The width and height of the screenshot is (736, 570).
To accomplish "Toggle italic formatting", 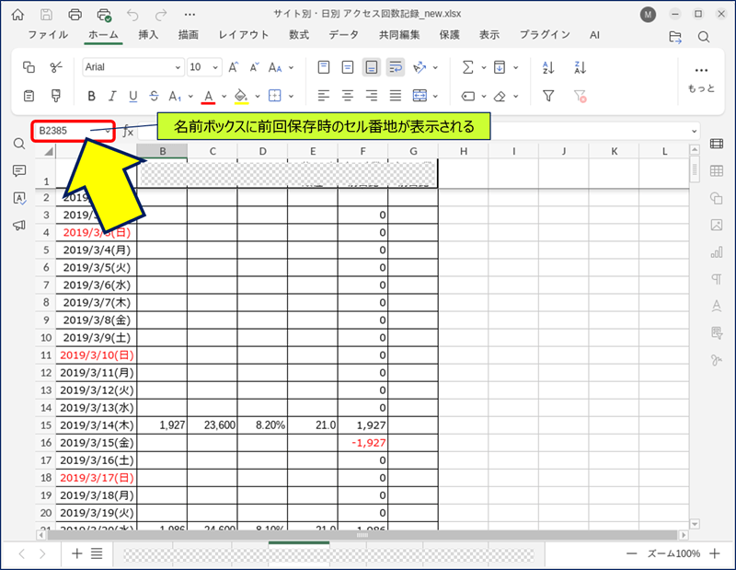I will 112,96.
